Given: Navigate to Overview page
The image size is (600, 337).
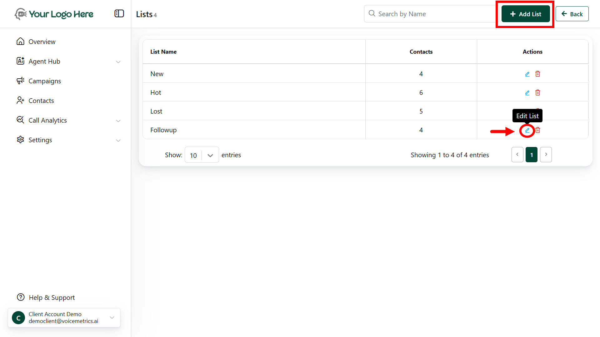Looking at the screenshot, I should 42,42.
